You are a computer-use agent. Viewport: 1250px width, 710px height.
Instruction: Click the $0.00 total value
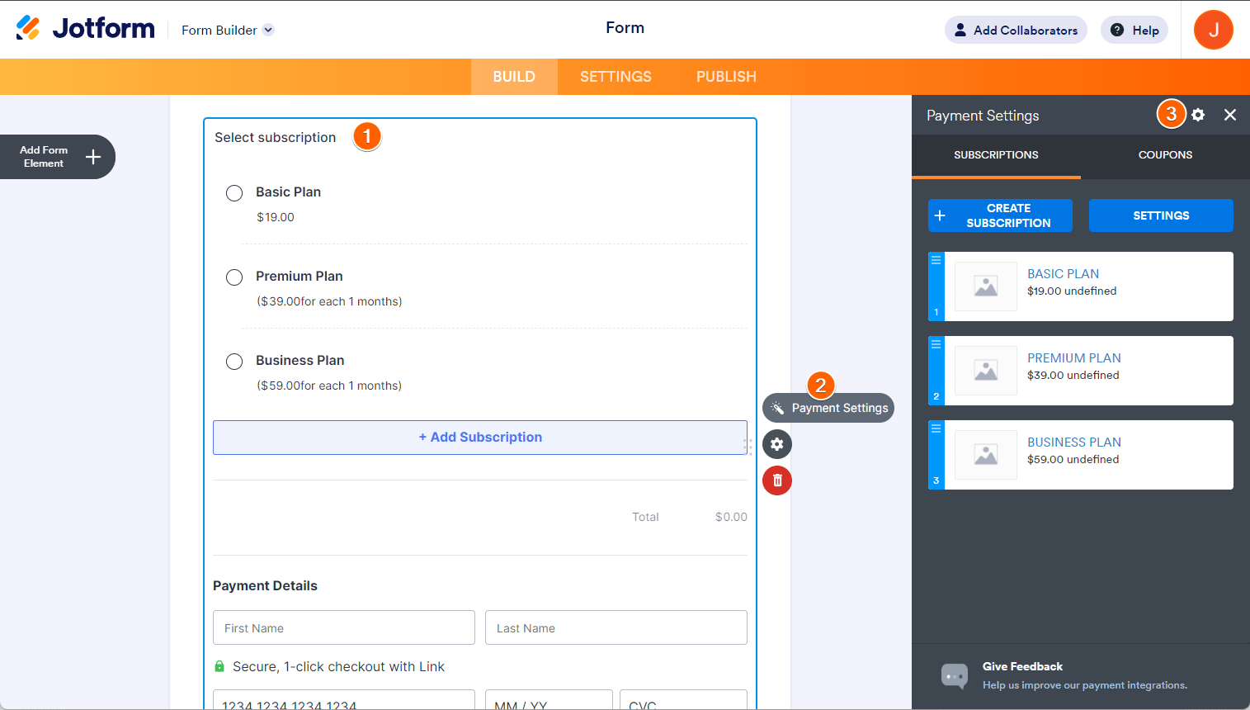[x=731, y=517]
